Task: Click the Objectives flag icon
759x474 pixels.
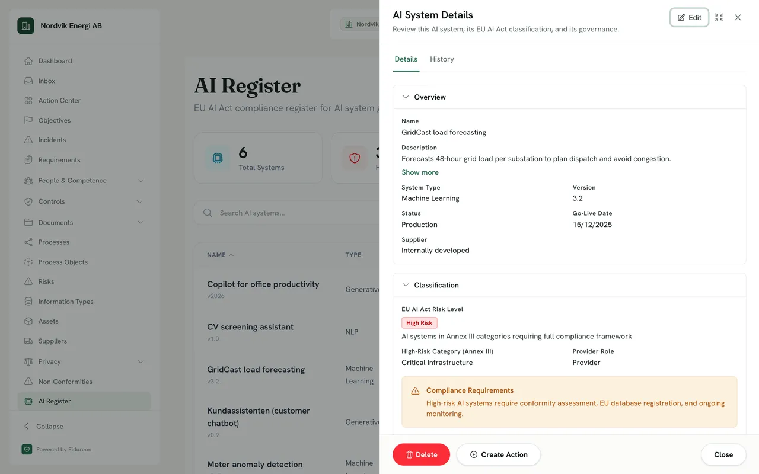Action: (x=28, y=120)
